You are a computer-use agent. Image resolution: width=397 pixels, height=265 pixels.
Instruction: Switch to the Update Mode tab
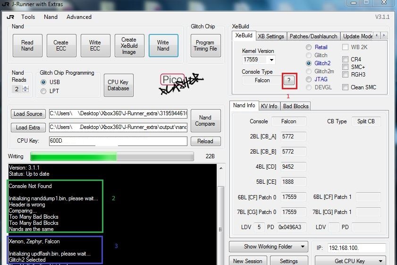click(x=357, y=36)
